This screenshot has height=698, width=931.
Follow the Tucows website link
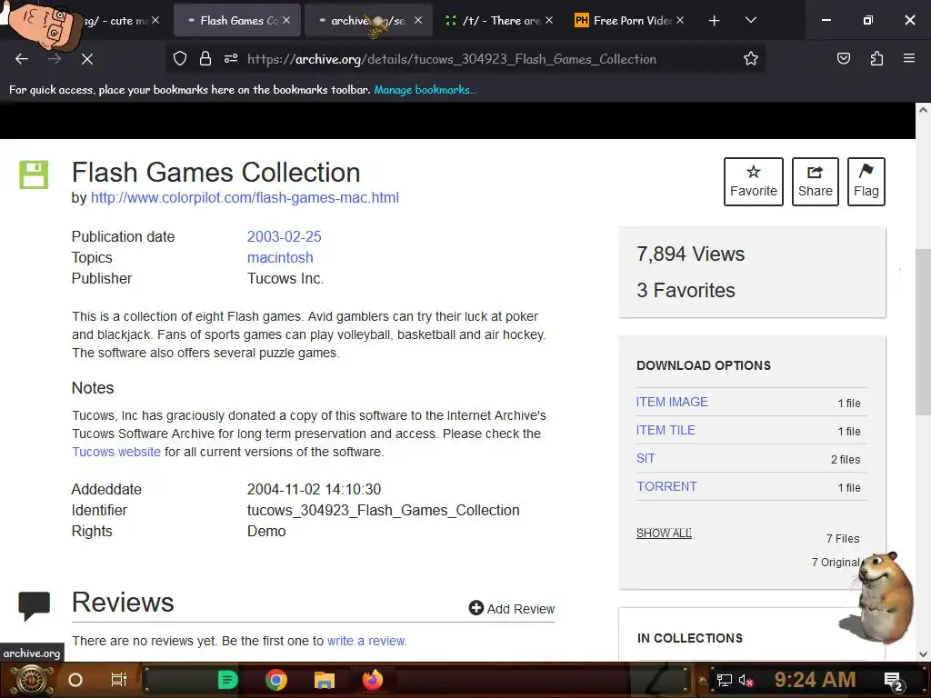pyautogui.click(x=116, y=452)
